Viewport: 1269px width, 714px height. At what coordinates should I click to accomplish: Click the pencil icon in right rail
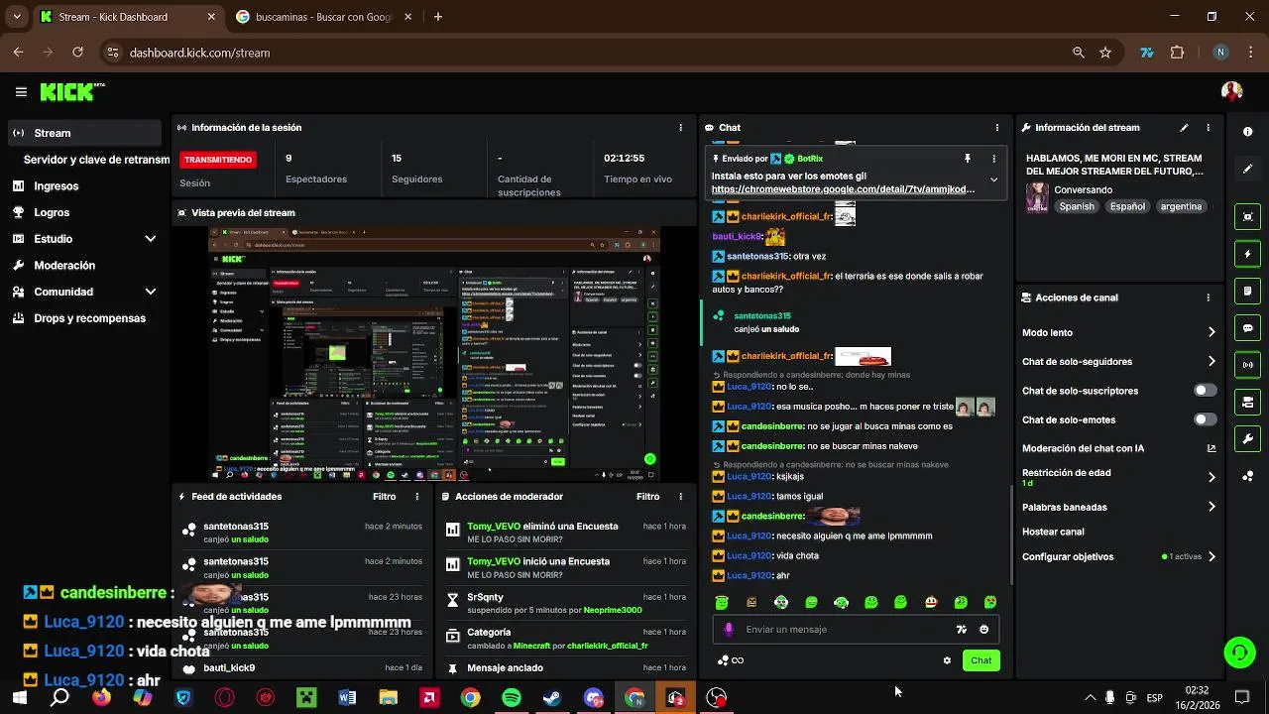[x=1247, y=169]
